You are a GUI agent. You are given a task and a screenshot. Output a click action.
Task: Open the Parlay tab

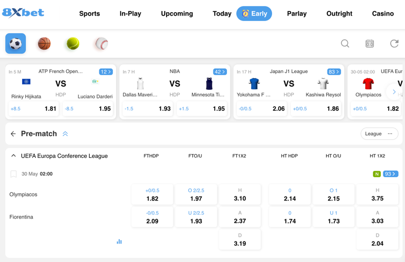(297, 13)
